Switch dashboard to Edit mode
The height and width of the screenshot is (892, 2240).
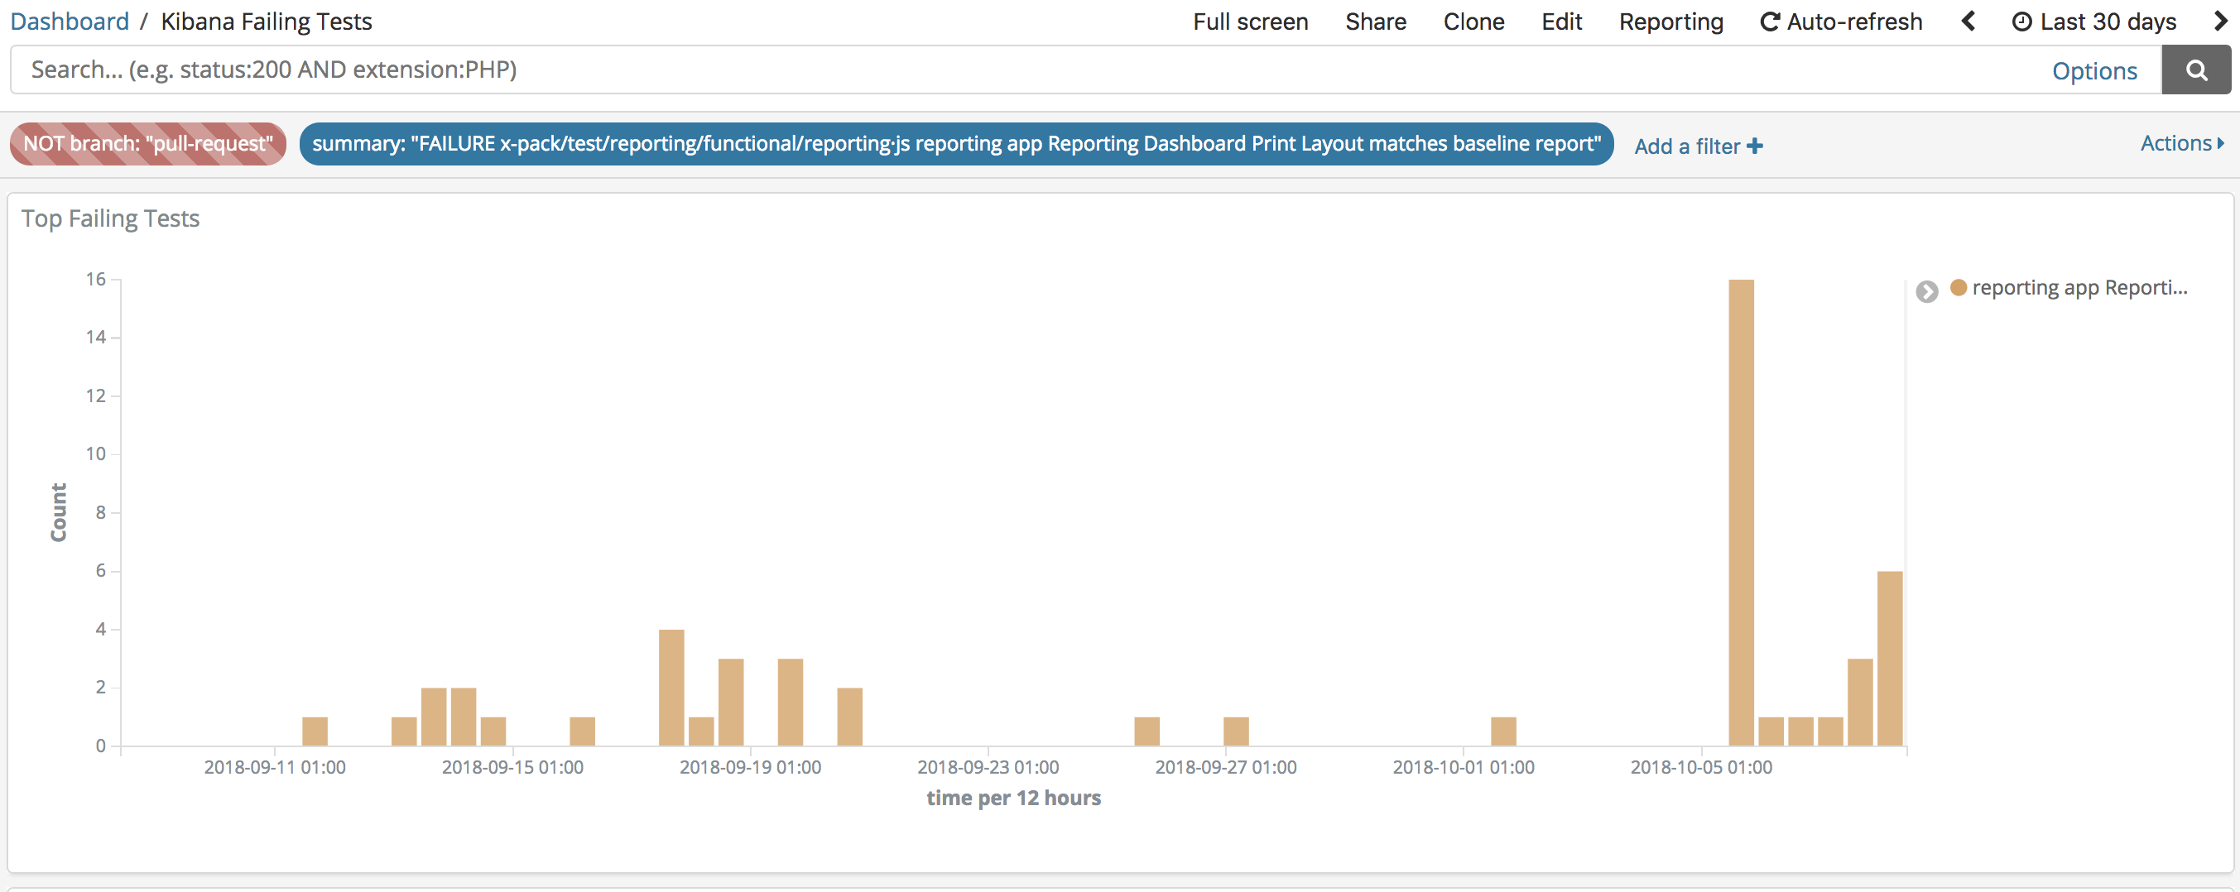pos(1561,22)
